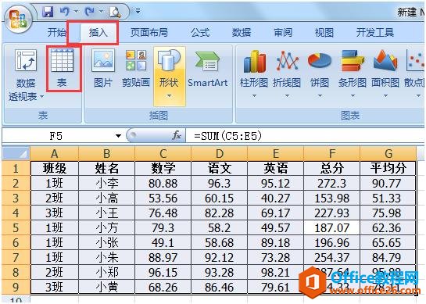
Task: Insert a 面积图 area chart
Action: (x=385, y=68)
